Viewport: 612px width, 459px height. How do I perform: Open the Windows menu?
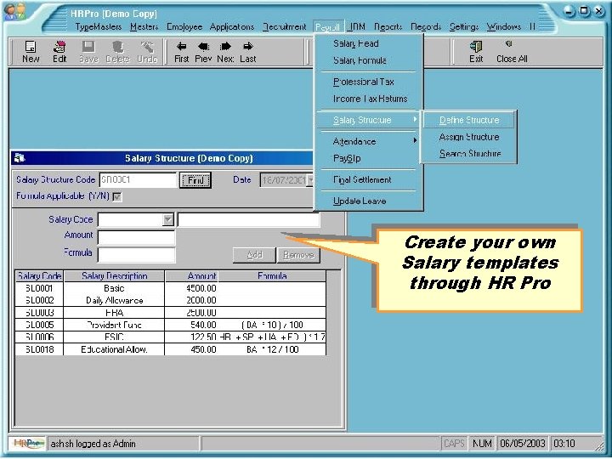click(504, 27)
